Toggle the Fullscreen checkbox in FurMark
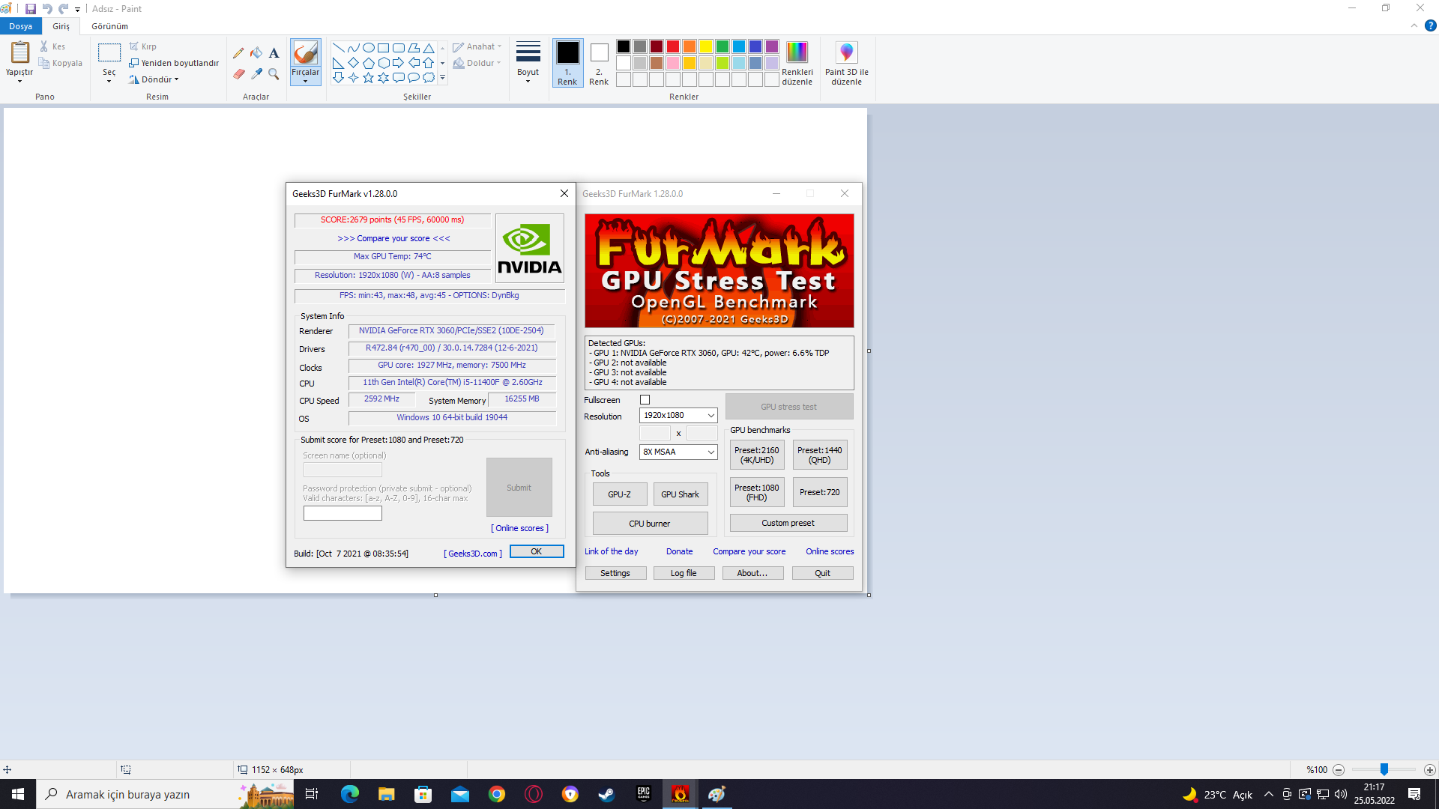Screen dimensions: 1439x809 pos(645,400)
